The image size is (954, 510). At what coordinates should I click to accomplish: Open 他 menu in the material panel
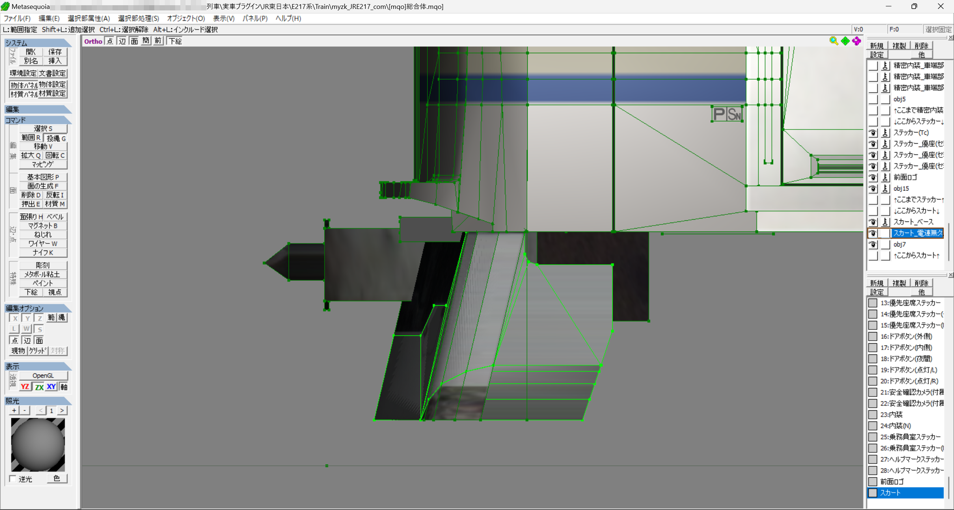pyautogui.click(x=921, y=292)
